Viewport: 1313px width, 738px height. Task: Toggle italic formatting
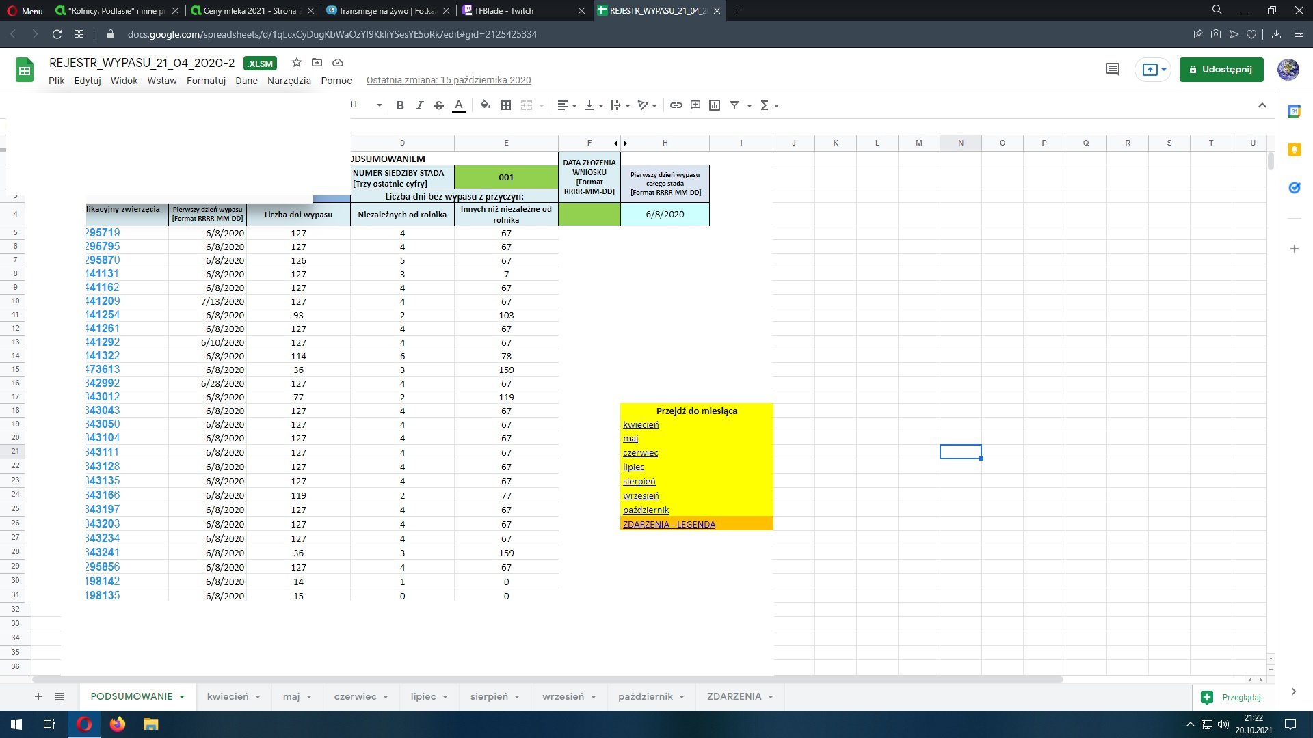[420, 105]
